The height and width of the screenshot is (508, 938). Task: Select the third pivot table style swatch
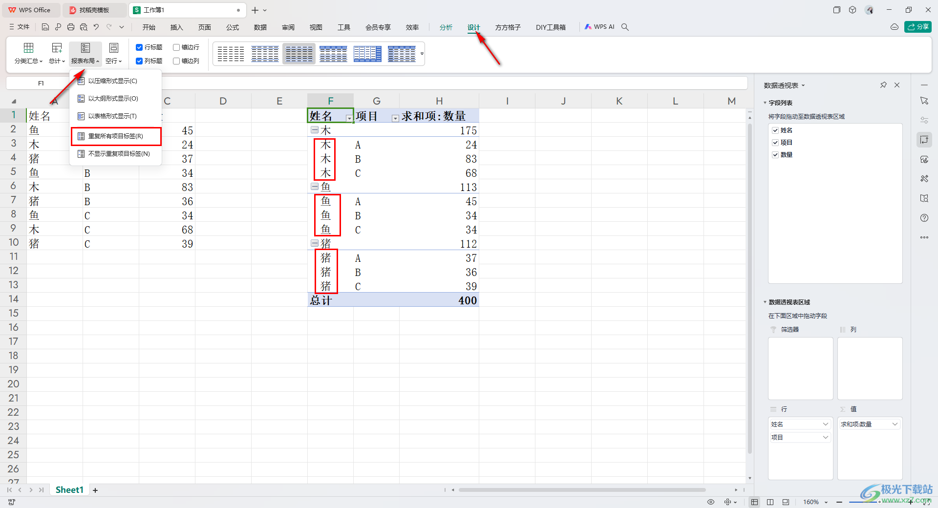[299, 54]
